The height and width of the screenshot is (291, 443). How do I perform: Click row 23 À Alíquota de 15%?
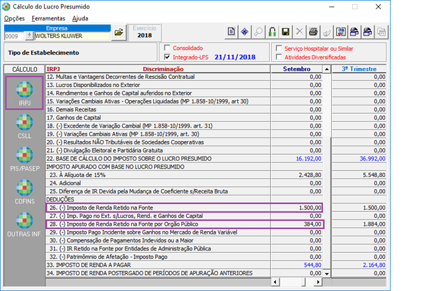coord(158,175)
